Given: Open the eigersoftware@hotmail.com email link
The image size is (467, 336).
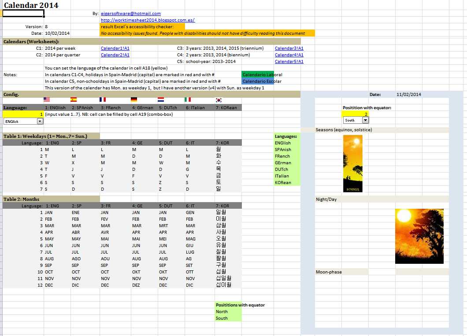Looking at the screenshot, I should (131, 14).
